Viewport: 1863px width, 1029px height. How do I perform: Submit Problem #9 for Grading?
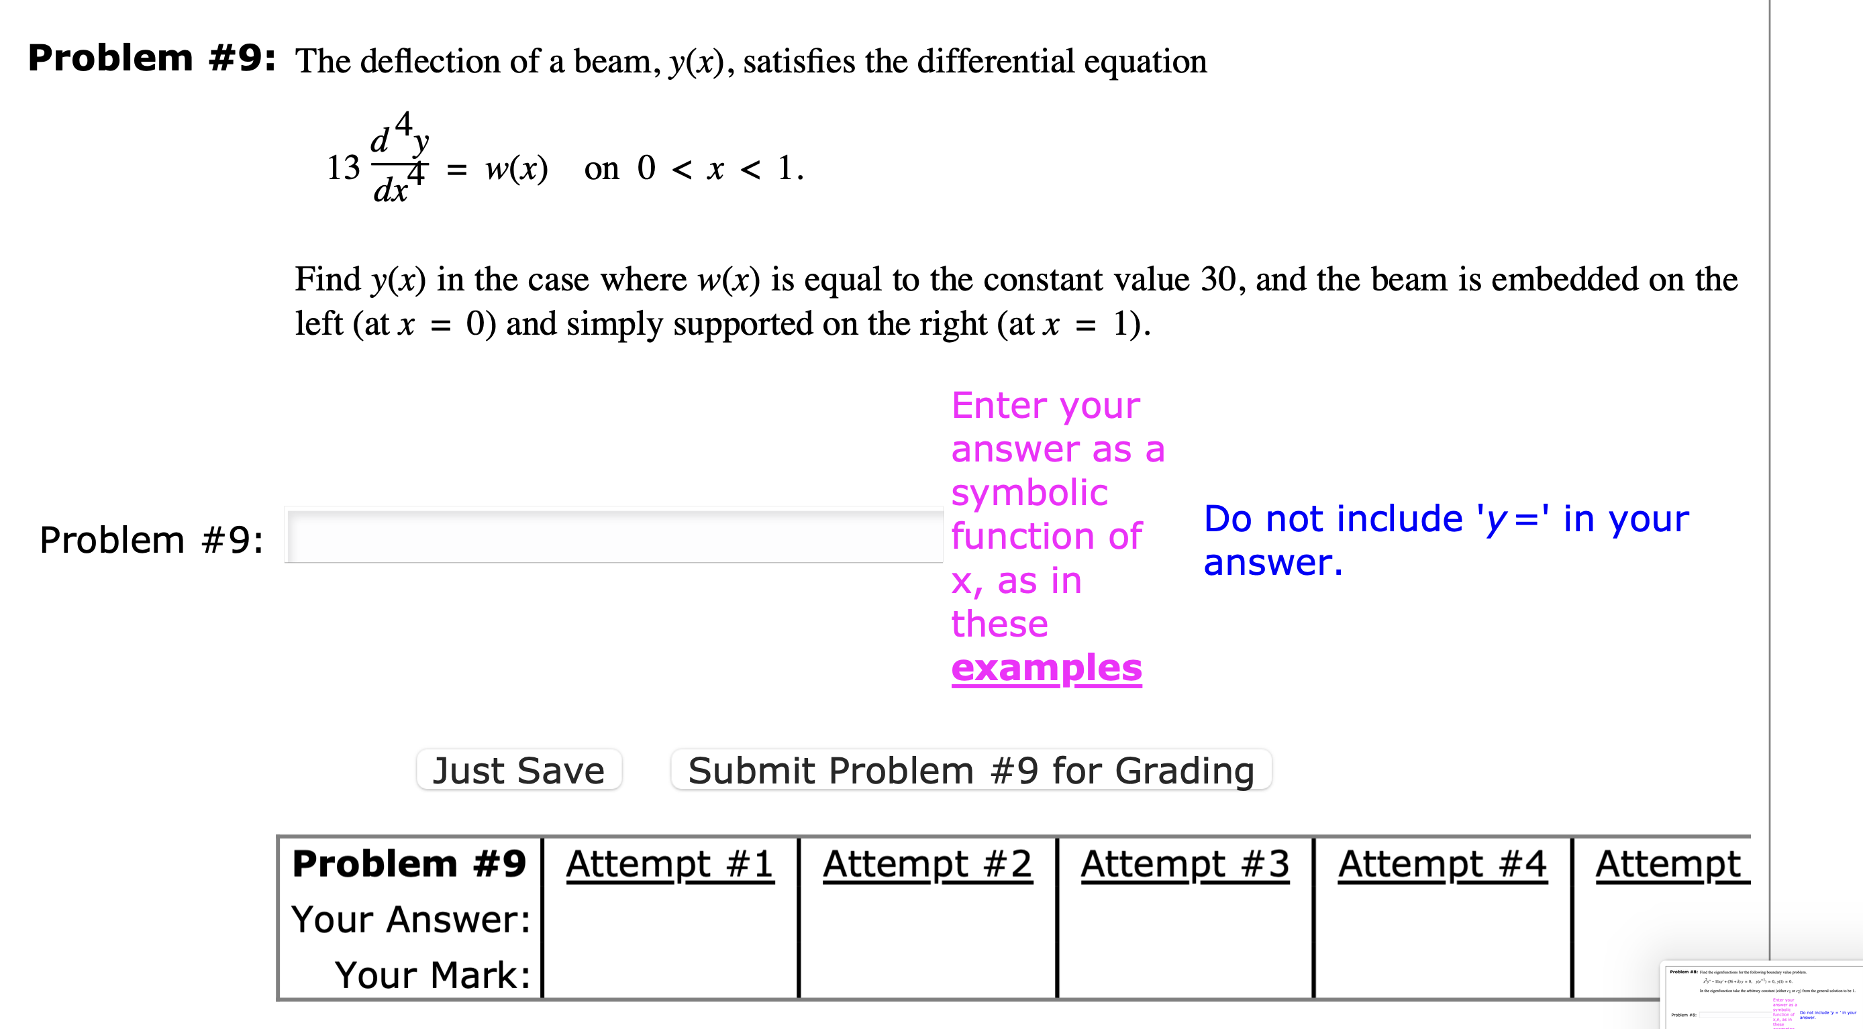pyautogui.click(x=970, y=769)
